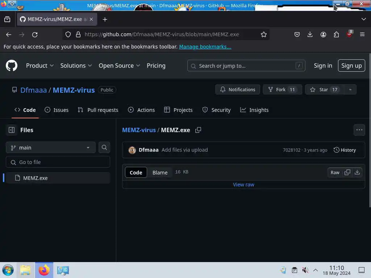Click Sign in
The width and height of the screenshot is (371, 278).
click(x=323, y=66)
